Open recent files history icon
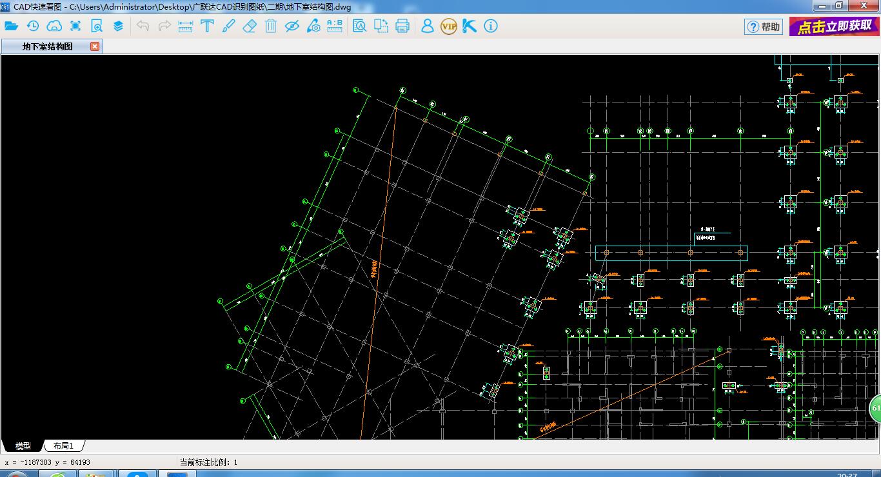The width and height of the screenshot is (881, 477). [33, 26]
